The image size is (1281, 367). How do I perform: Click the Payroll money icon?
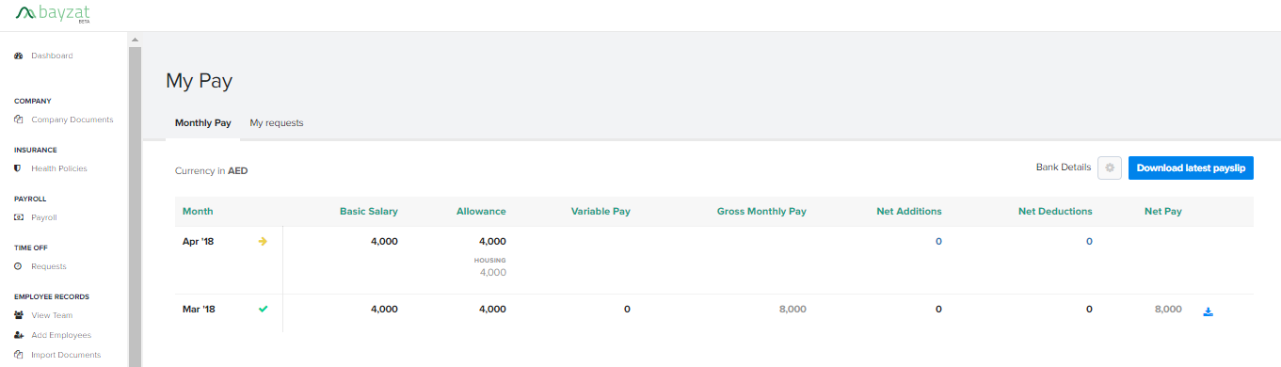click(x=19, y=217)
